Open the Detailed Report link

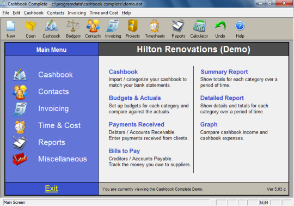(x=222, y=98)
